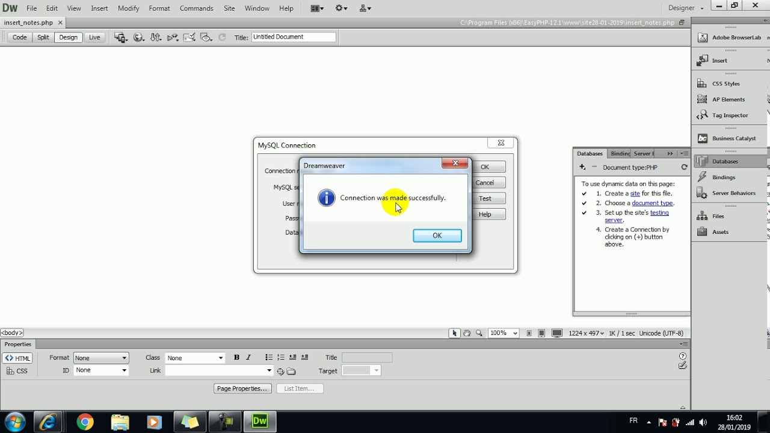Select the Select tool arrow in status bar

coord(454,333)
